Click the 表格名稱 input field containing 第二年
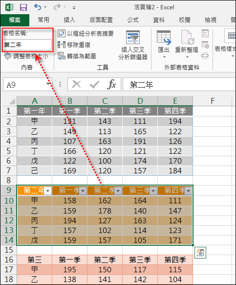This screenshot has width=236, height=285. pos(27,45)
